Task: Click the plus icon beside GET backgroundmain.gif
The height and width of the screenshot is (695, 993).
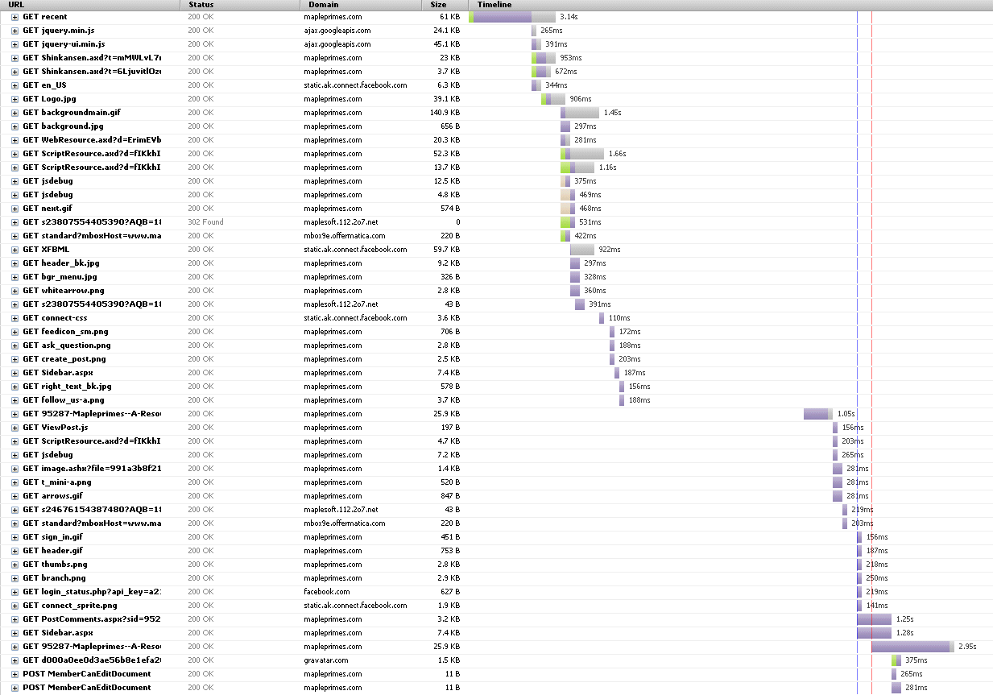Action: [x=14, y=113]
